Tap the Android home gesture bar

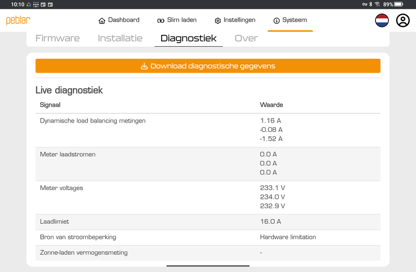coord(208,266)
